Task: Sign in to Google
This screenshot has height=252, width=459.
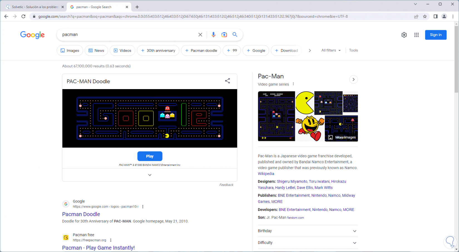Action: click(x=436, y=35)
